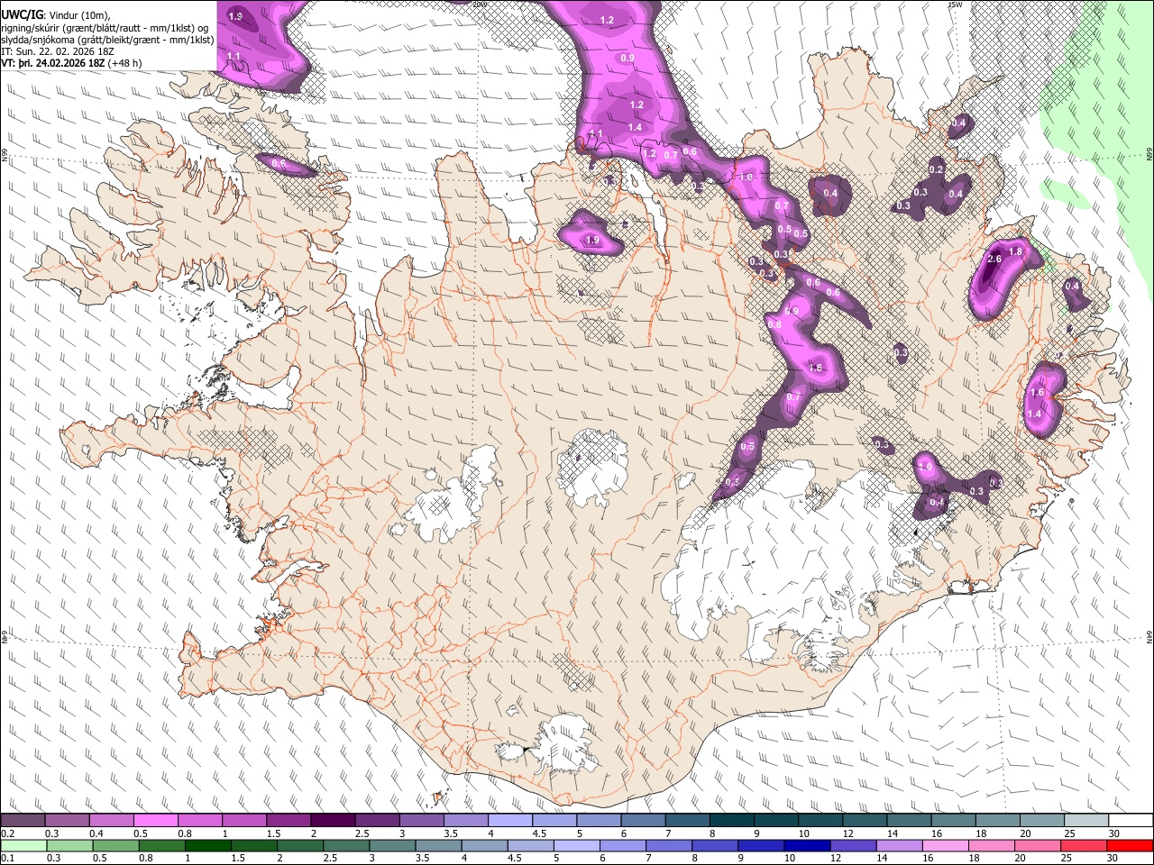
Task: Pick the 0.8 orchid swatch in the purple legend row
Action: [x=199, y=821]
